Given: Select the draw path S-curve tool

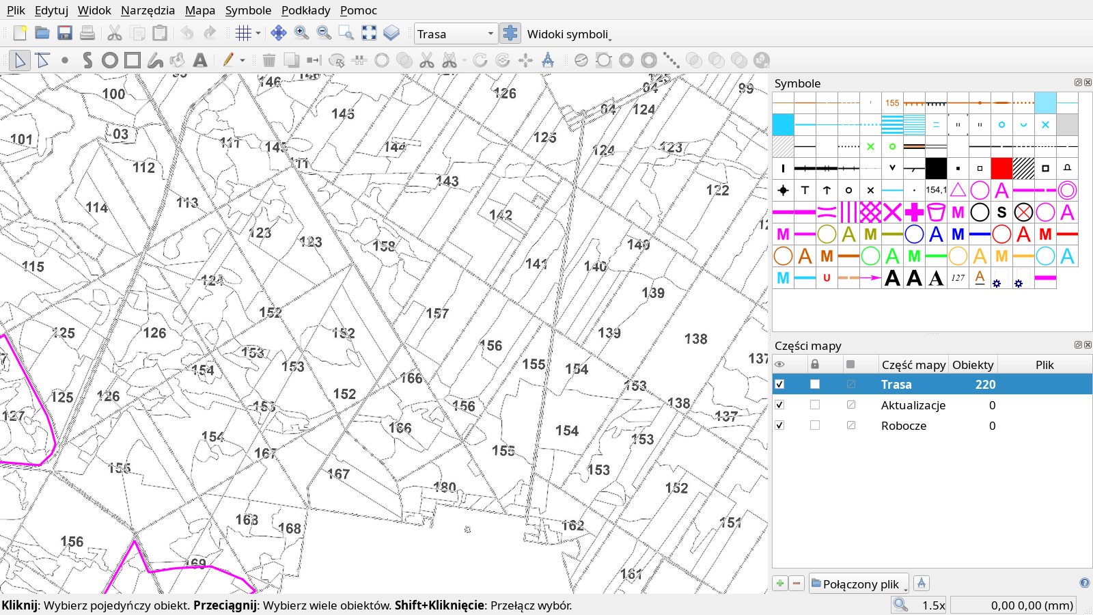Looking at the screenshot, I should 87,60.
